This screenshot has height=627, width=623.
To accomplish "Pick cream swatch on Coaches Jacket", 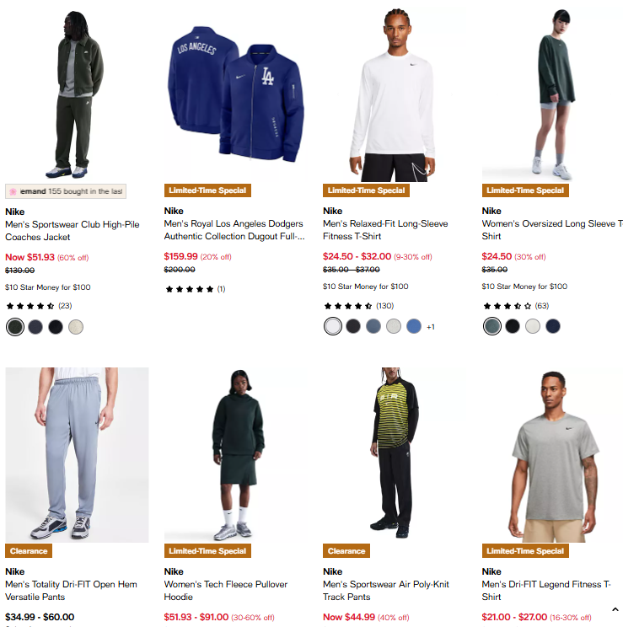I will coord(76,327).
